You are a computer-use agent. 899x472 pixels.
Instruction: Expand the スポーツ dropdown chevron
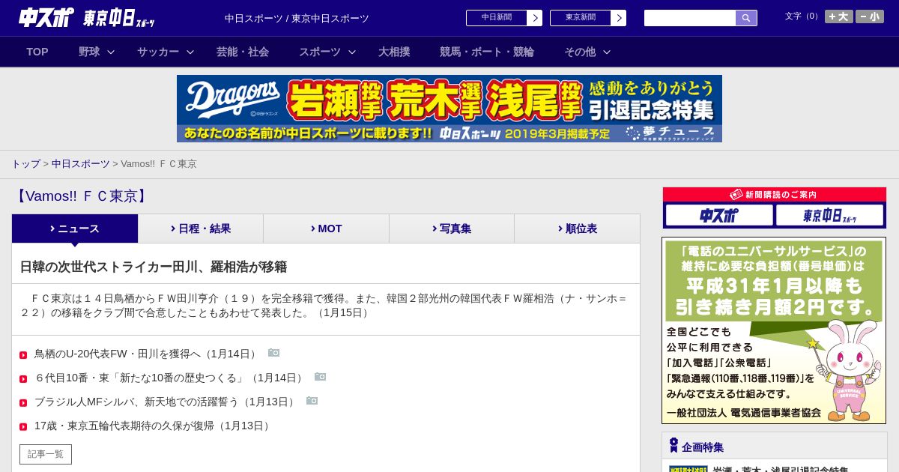(352, 52)
